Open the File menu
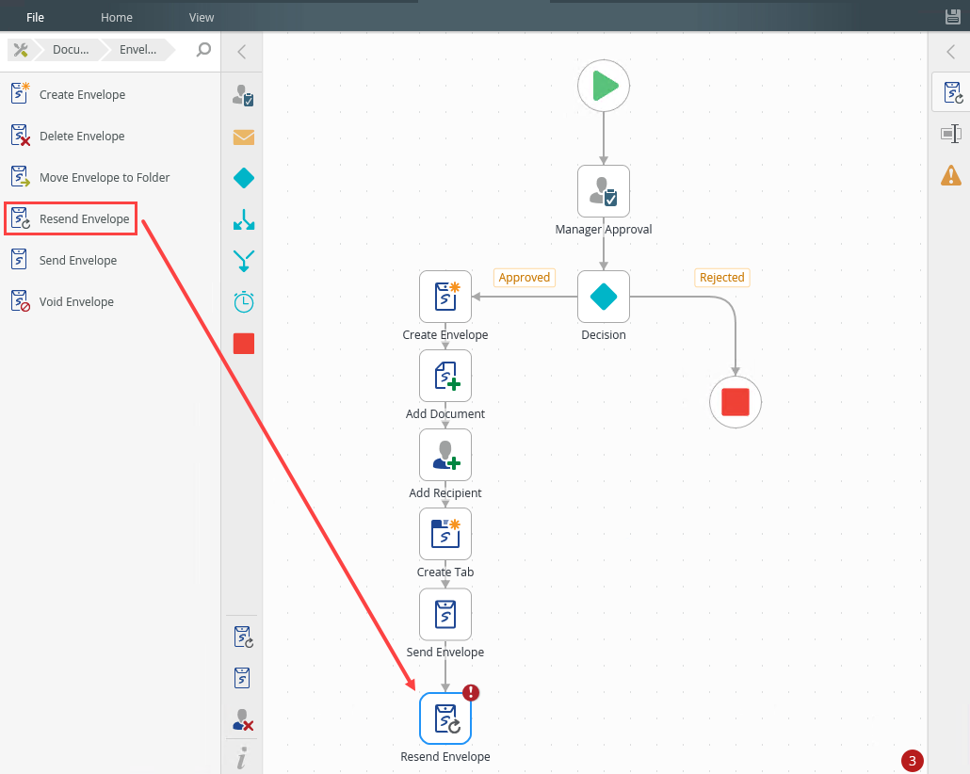 [x=35, y=17]
